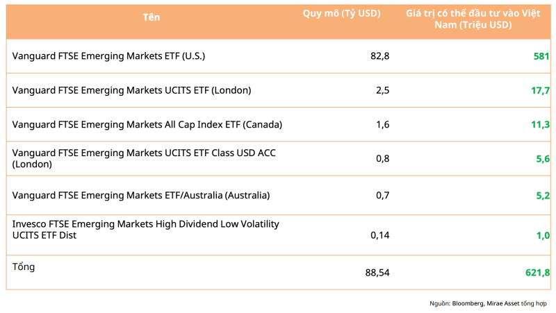Select the Vanguard UCITS ETF (London) row name

(x=131, y=90)
